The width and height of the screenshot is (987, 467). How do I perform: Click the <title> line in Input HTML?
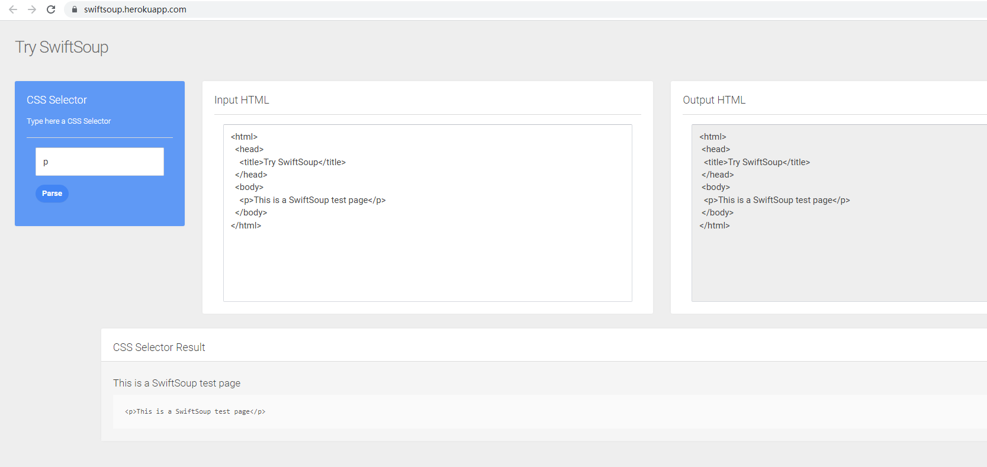292,162
